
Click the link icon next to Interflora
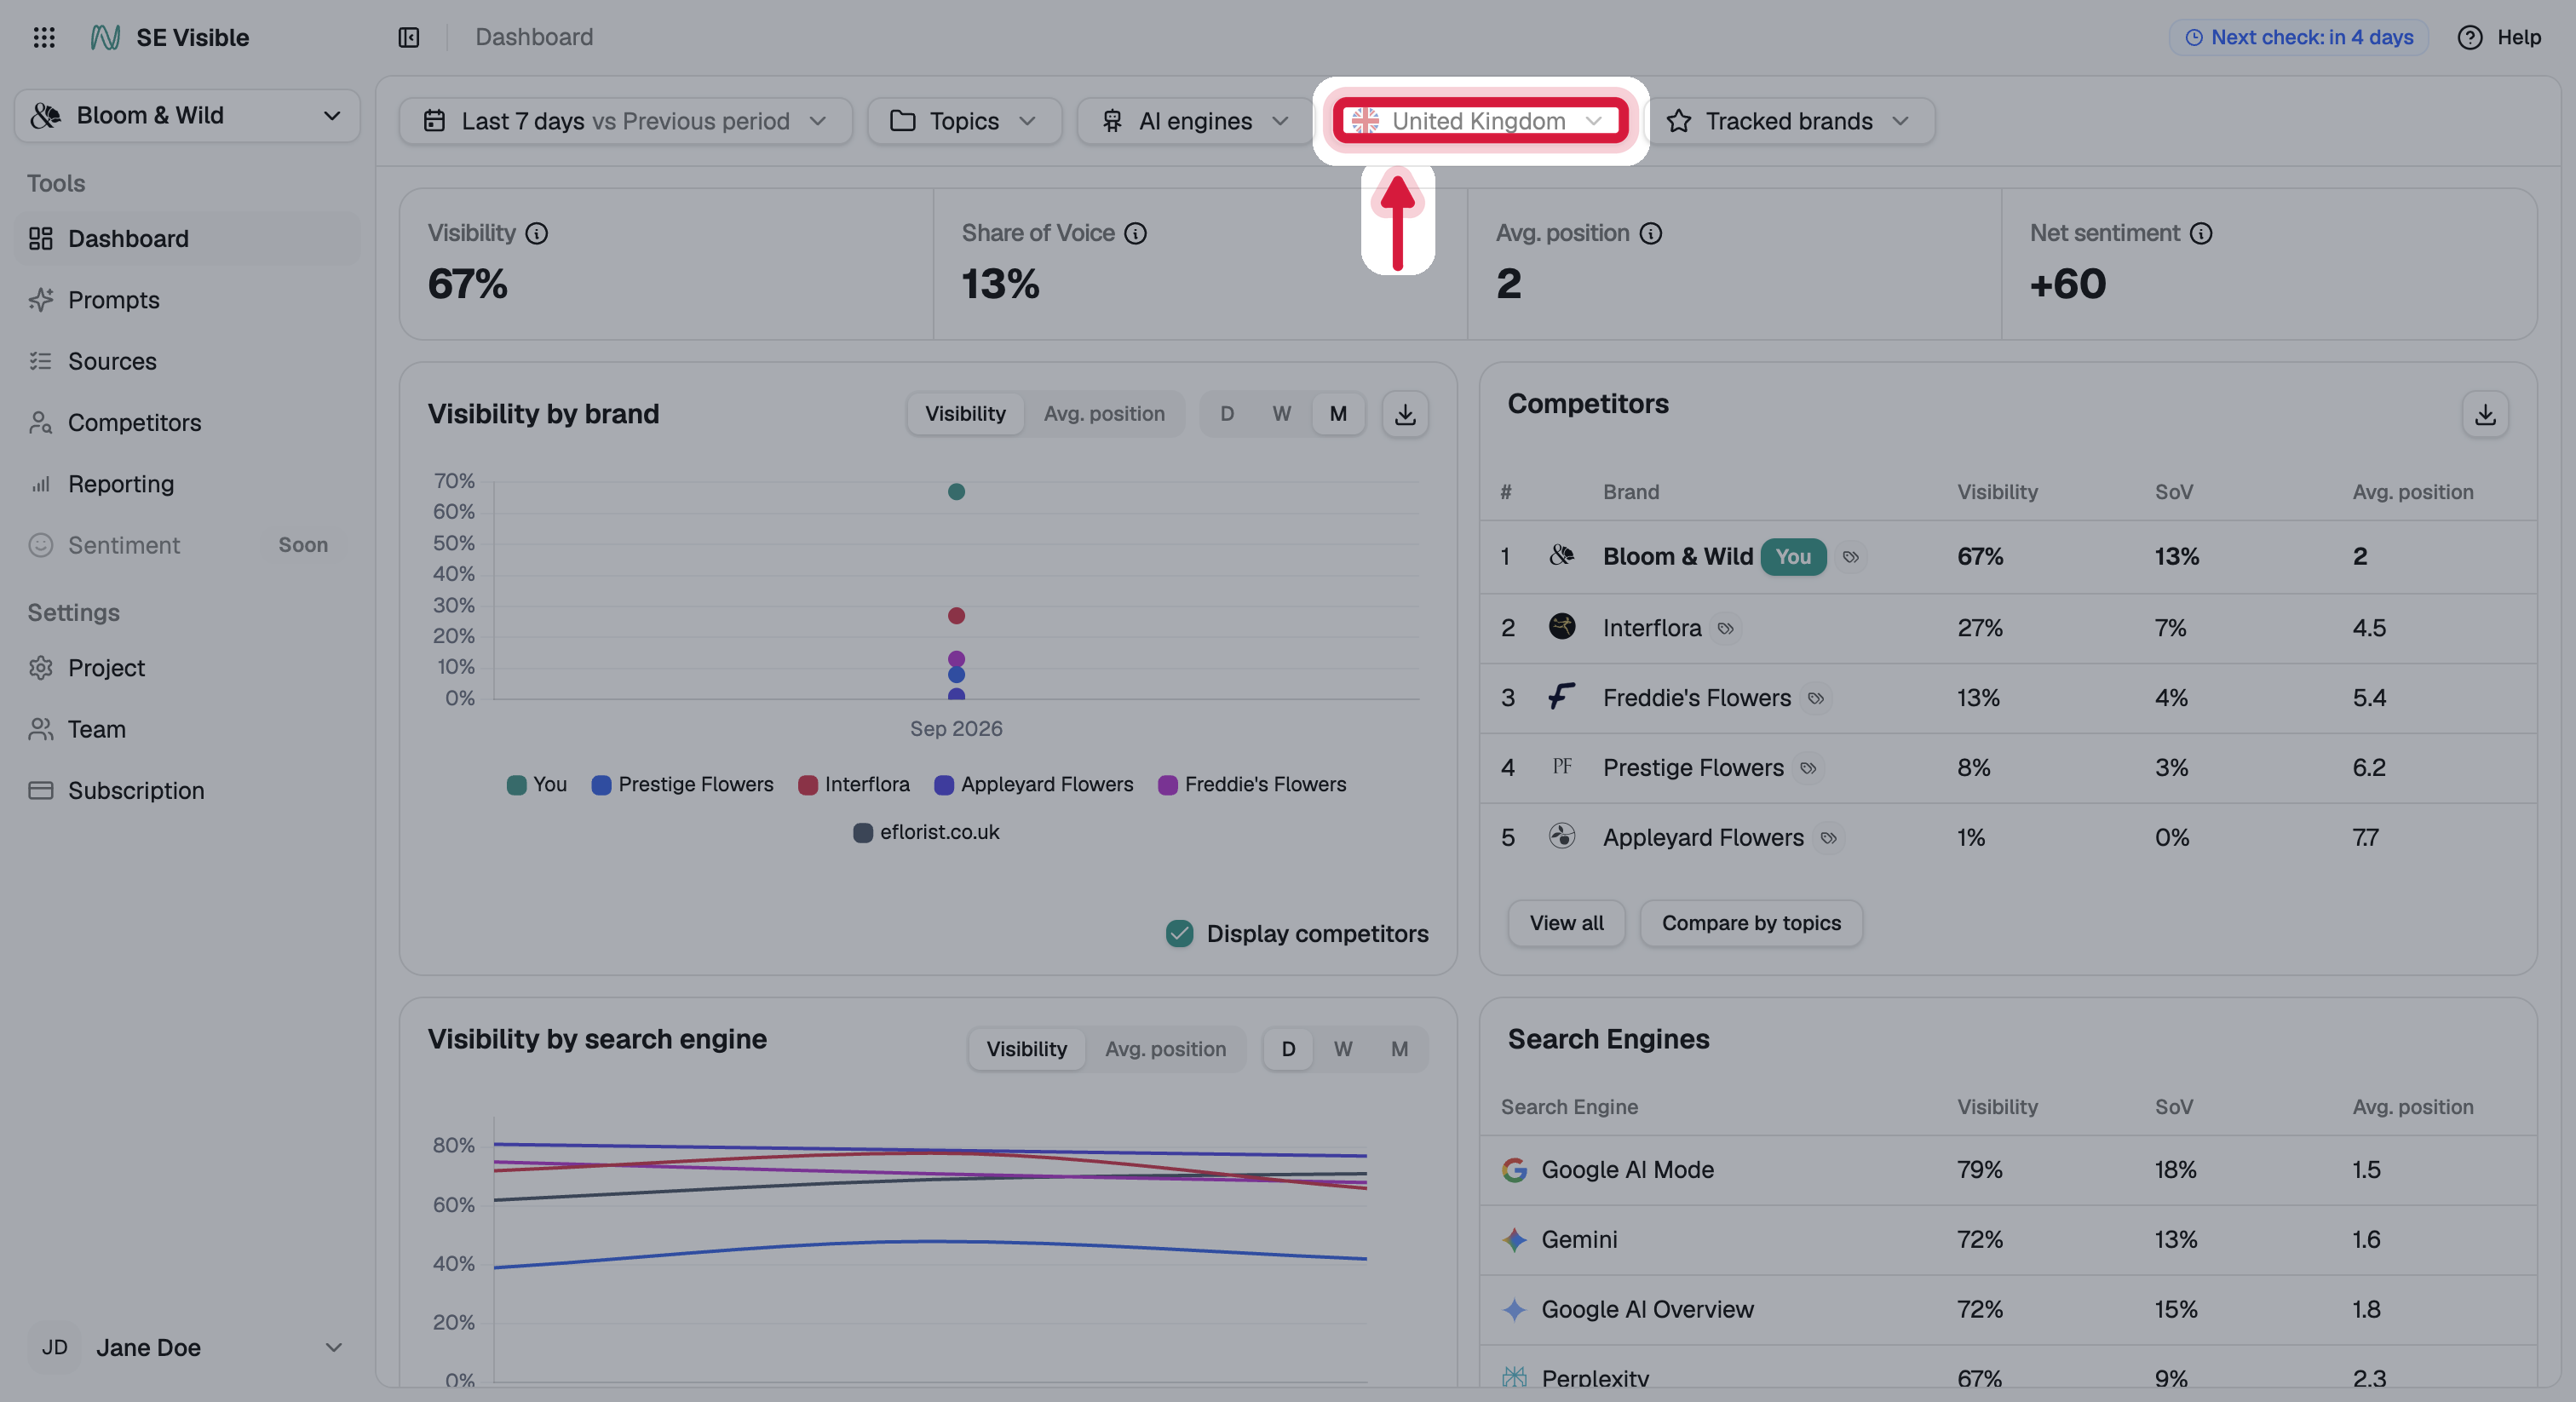point(1725,628)
